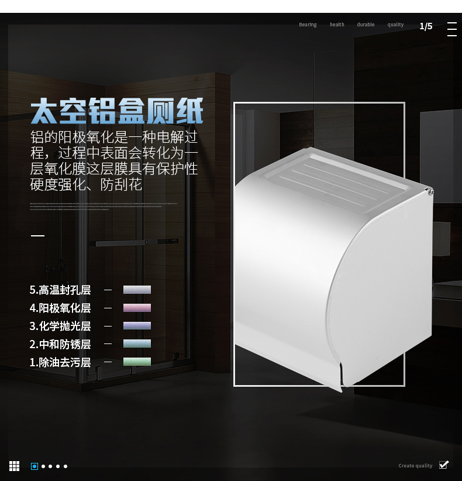Pick the gray swatch for 高温封孔层
The width and height of the screenshot is (462, 481).
[x=137, y=290]
